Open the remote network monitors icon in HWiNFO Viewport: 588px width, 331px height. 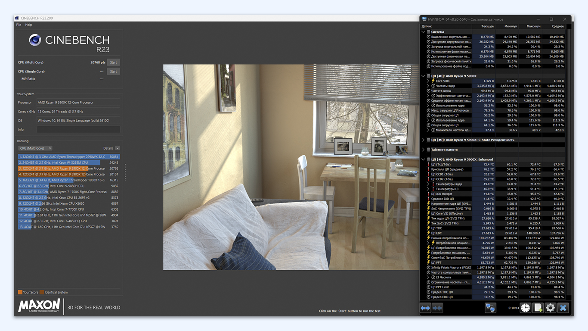(x=490, y=308)
